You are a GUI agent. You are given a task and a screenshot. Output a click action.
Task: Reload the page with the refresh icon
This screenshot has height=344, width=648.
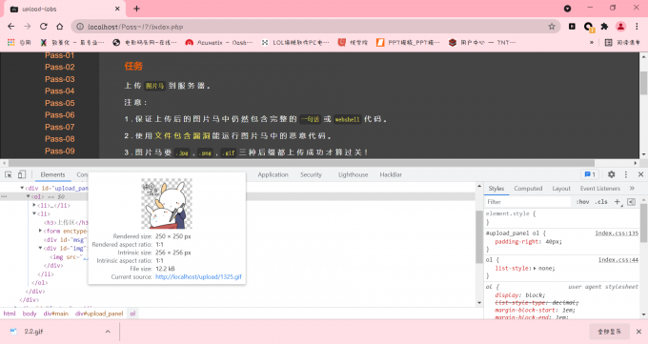point(44,27)
